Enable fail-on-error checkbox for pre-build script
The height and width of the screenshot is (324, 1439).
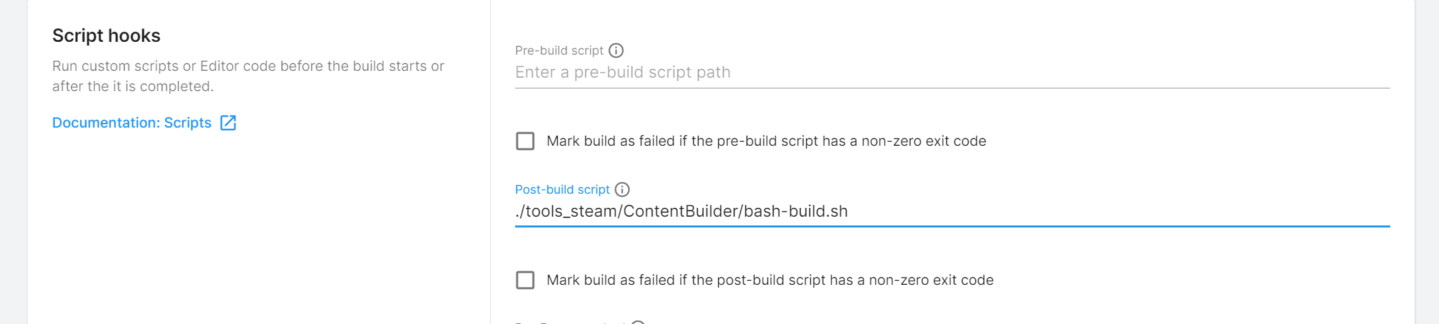click(525, 141)
